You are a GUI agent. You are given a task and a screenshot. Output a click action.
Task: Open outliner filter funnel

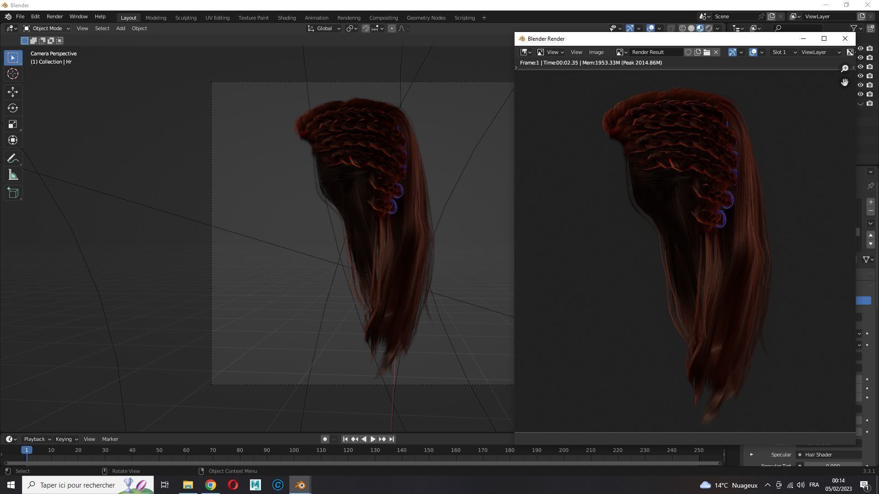click(856, 28)
